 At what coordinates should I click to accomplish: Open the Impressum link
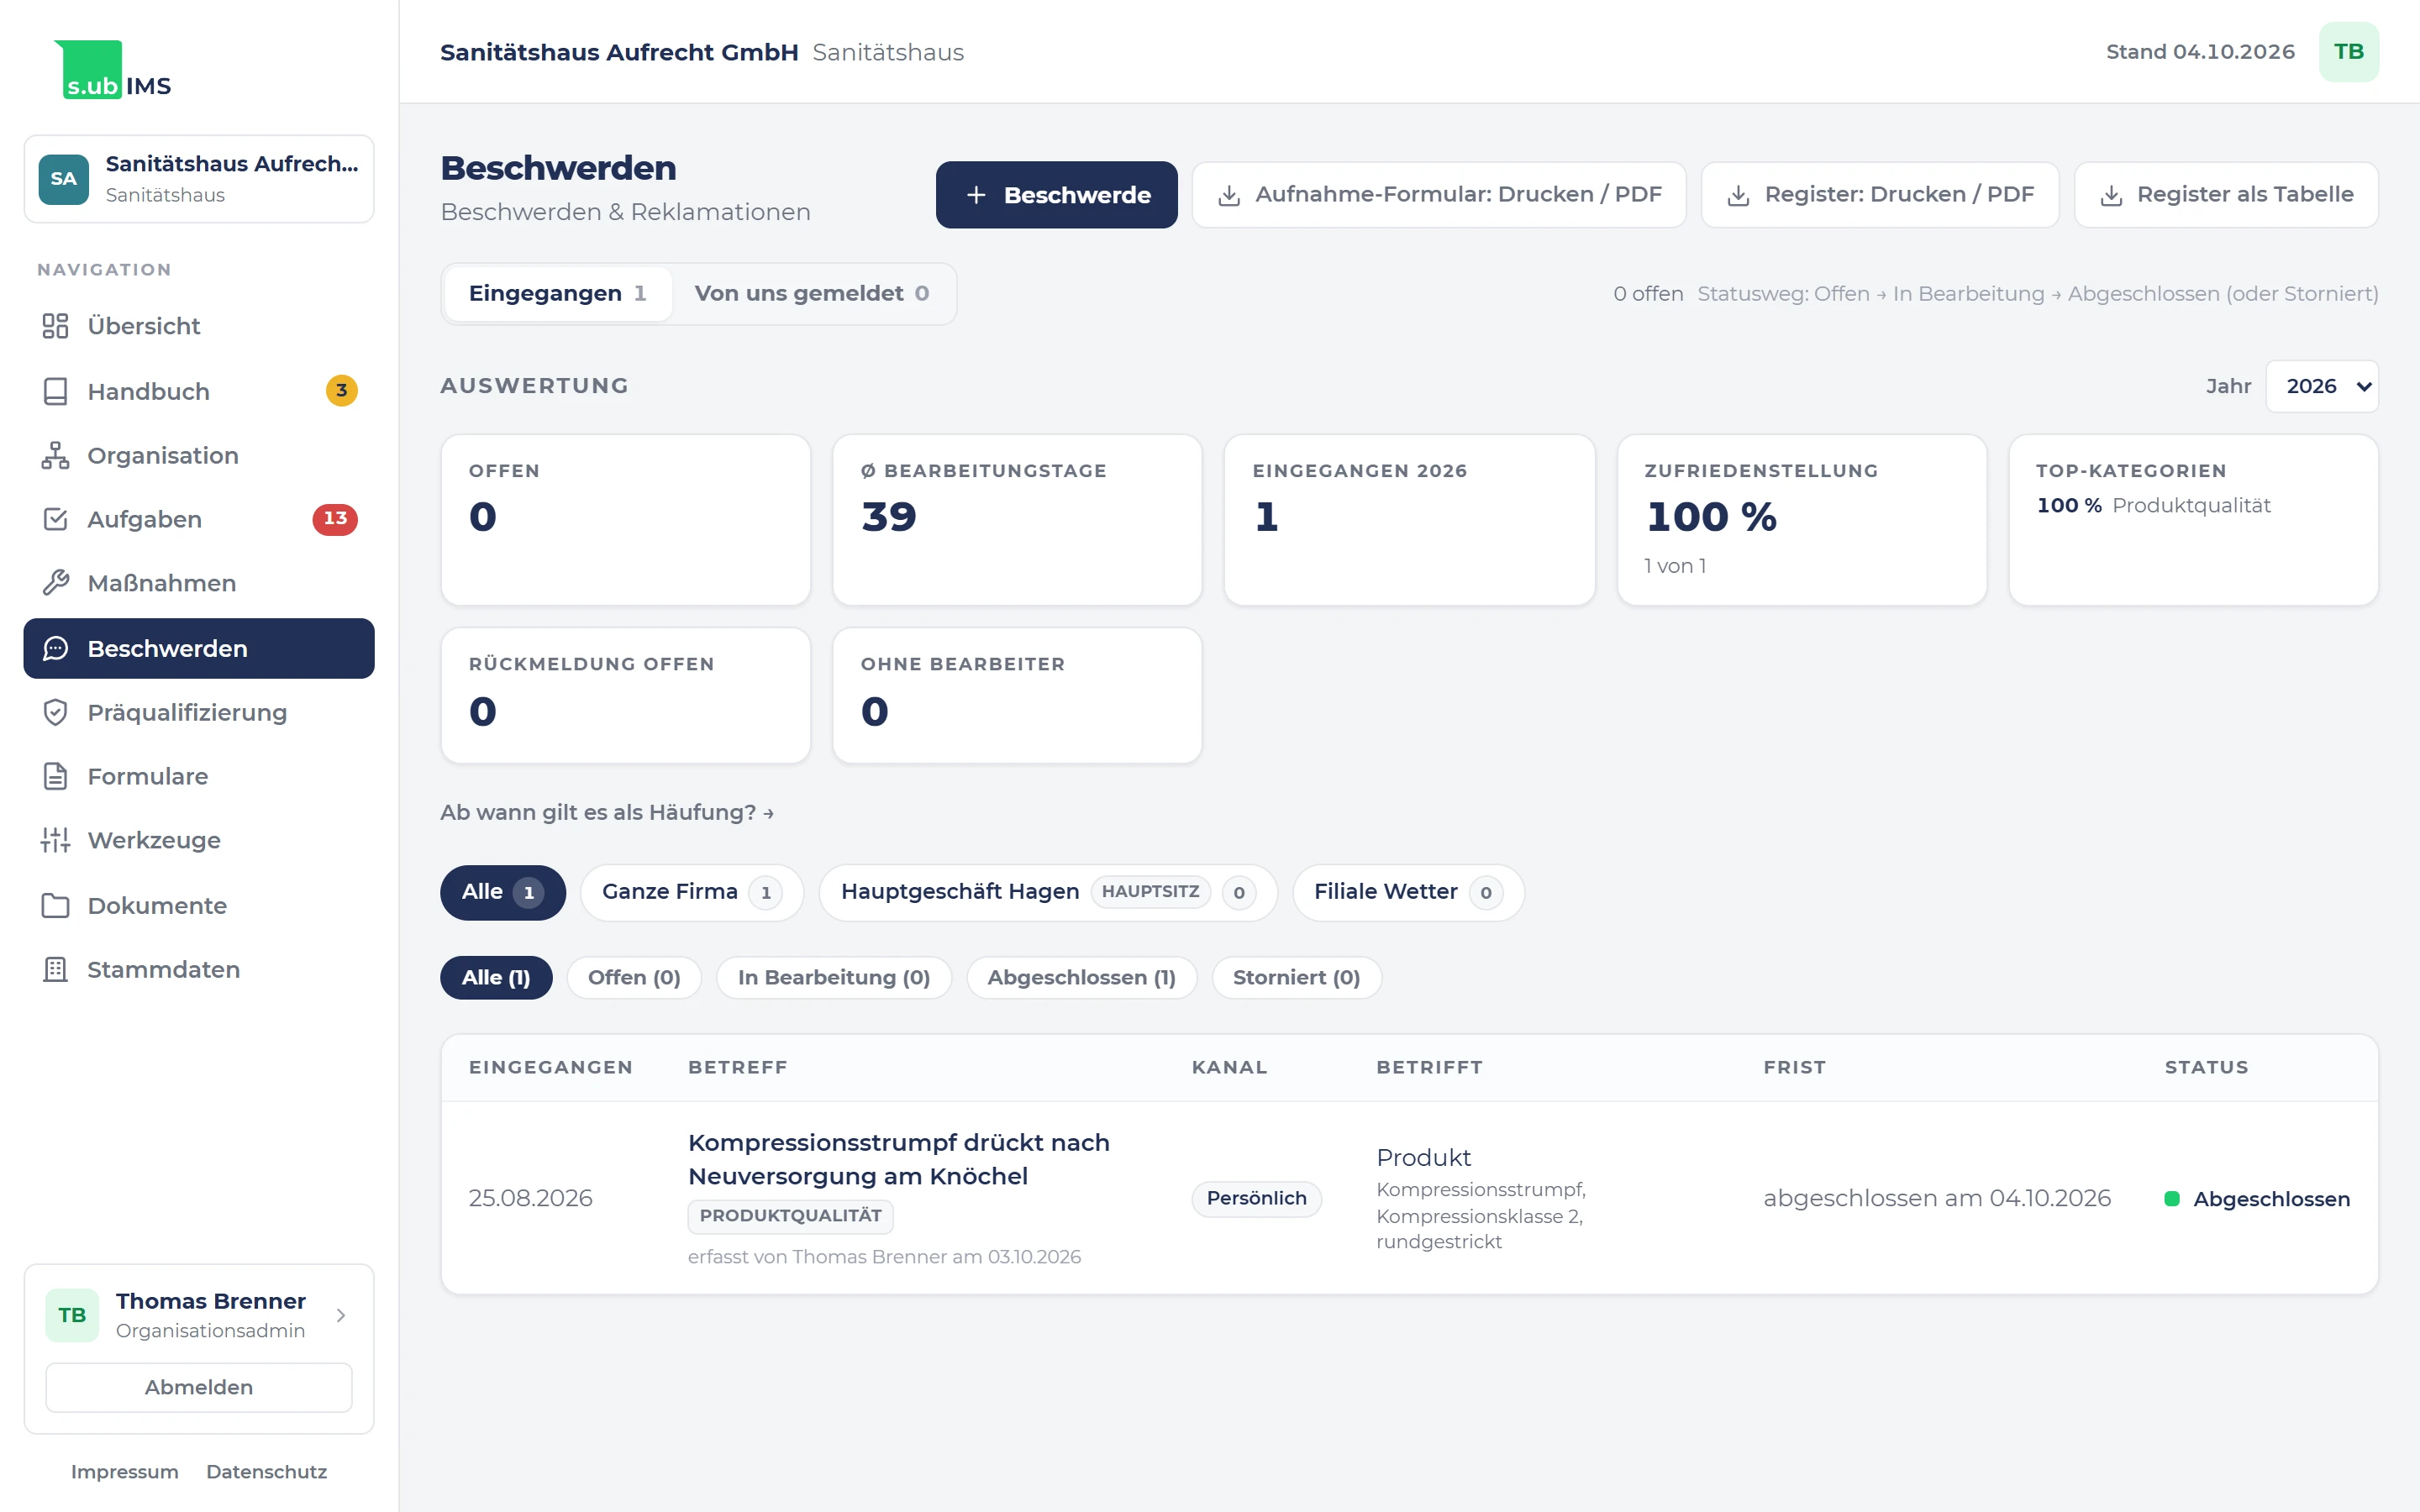pyautogui.click(x=125, y=1472)
